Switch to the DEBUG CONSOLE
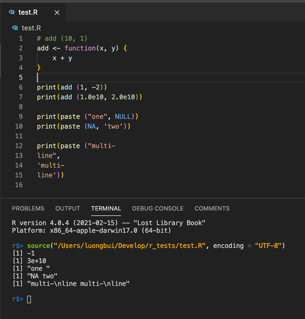 coord(158,208)
